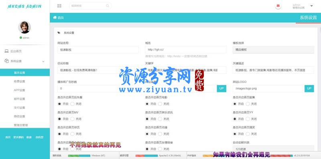This screenshot has width=321, height=159.
Task: Select 关闭 for 是否开启首页YY
Action: 248,119
